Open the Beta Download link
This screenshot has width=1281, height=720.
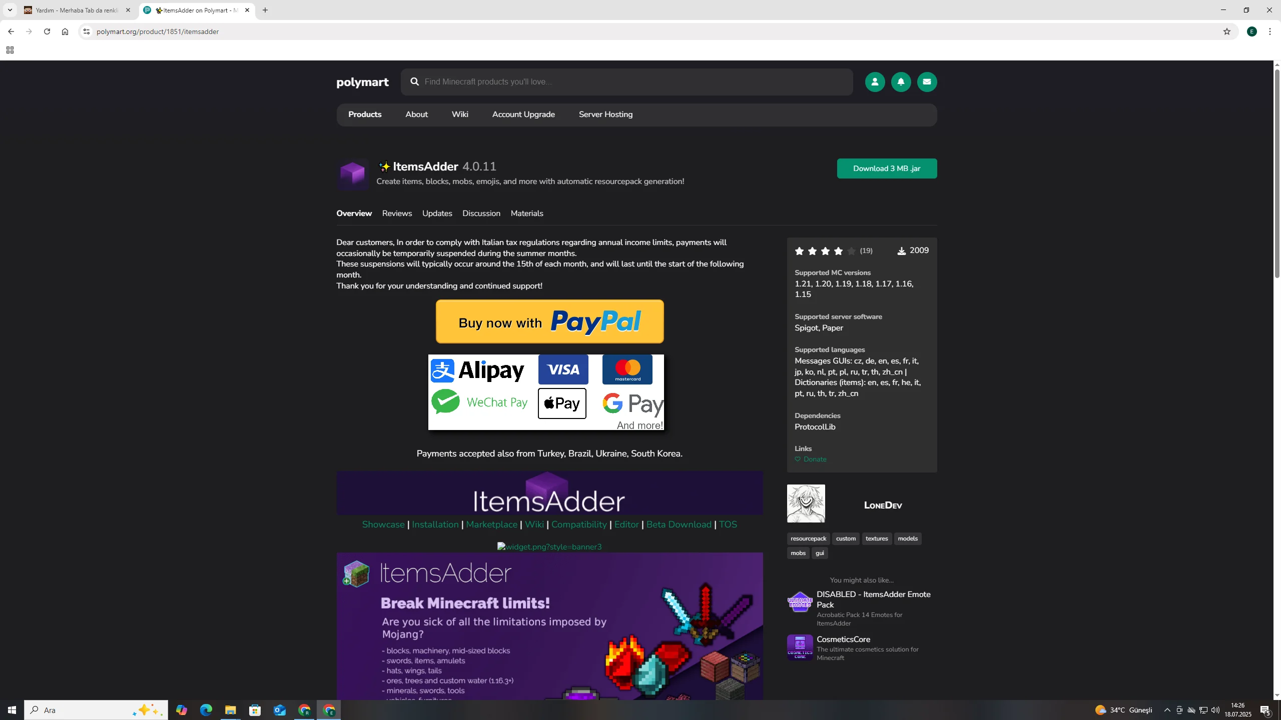pyautogui.click(x=679, y=524)
